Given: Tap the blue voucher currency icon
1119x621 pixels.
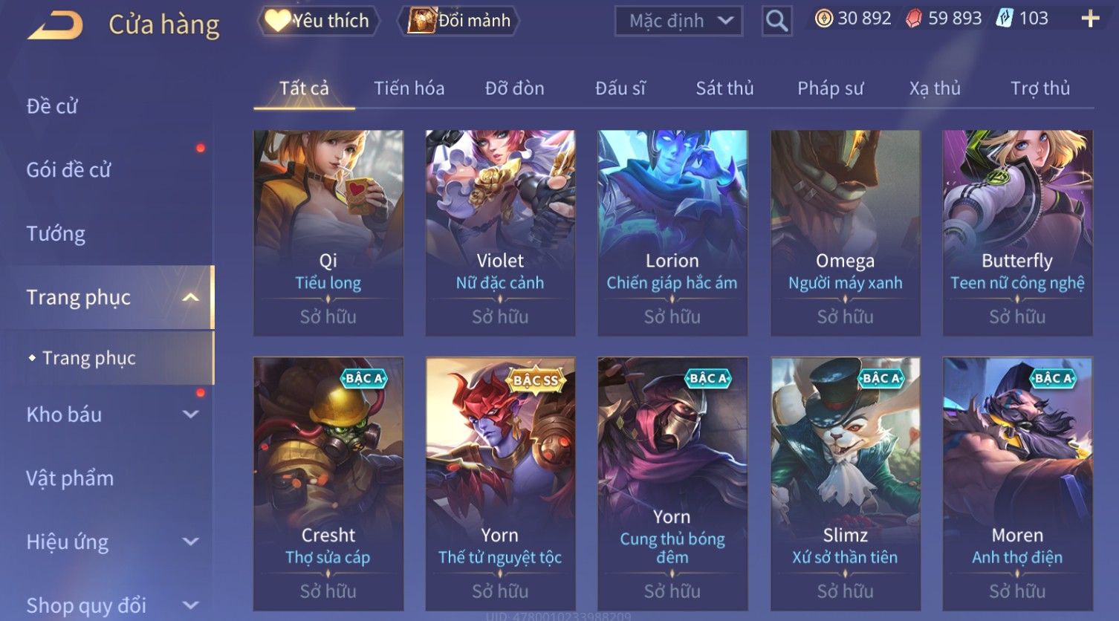Looking at the screenshot, I should point(1005,19).
